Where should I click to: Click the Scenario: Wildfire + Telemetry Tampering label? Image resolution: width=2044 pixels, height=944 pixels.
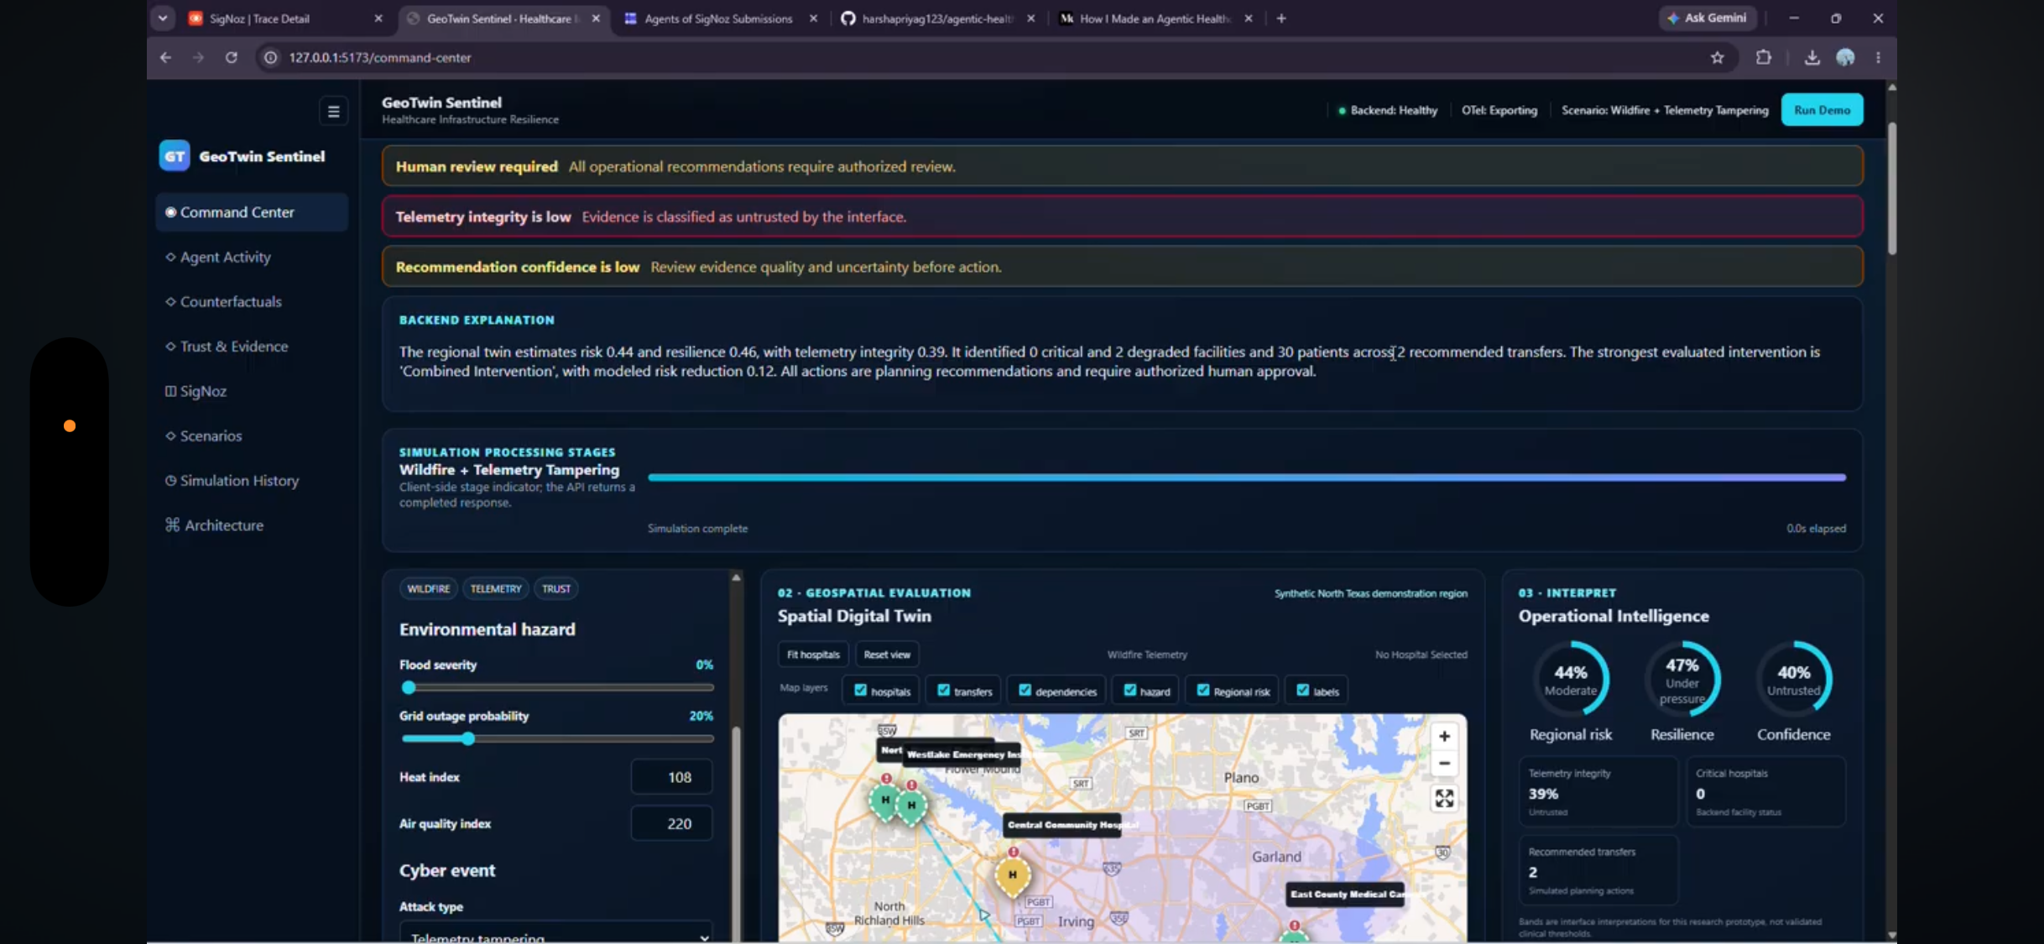click(1665, 110)
